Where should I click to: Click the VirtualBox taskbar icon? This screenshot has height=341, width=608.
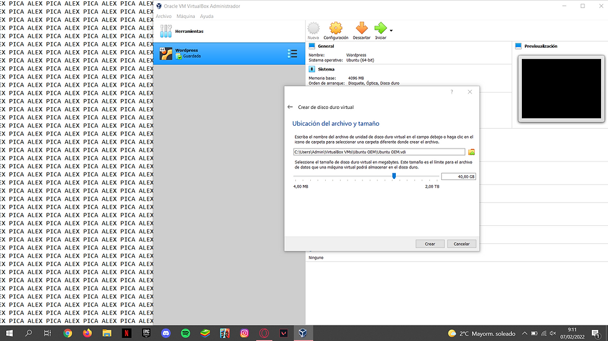click(x=303, y=334)
